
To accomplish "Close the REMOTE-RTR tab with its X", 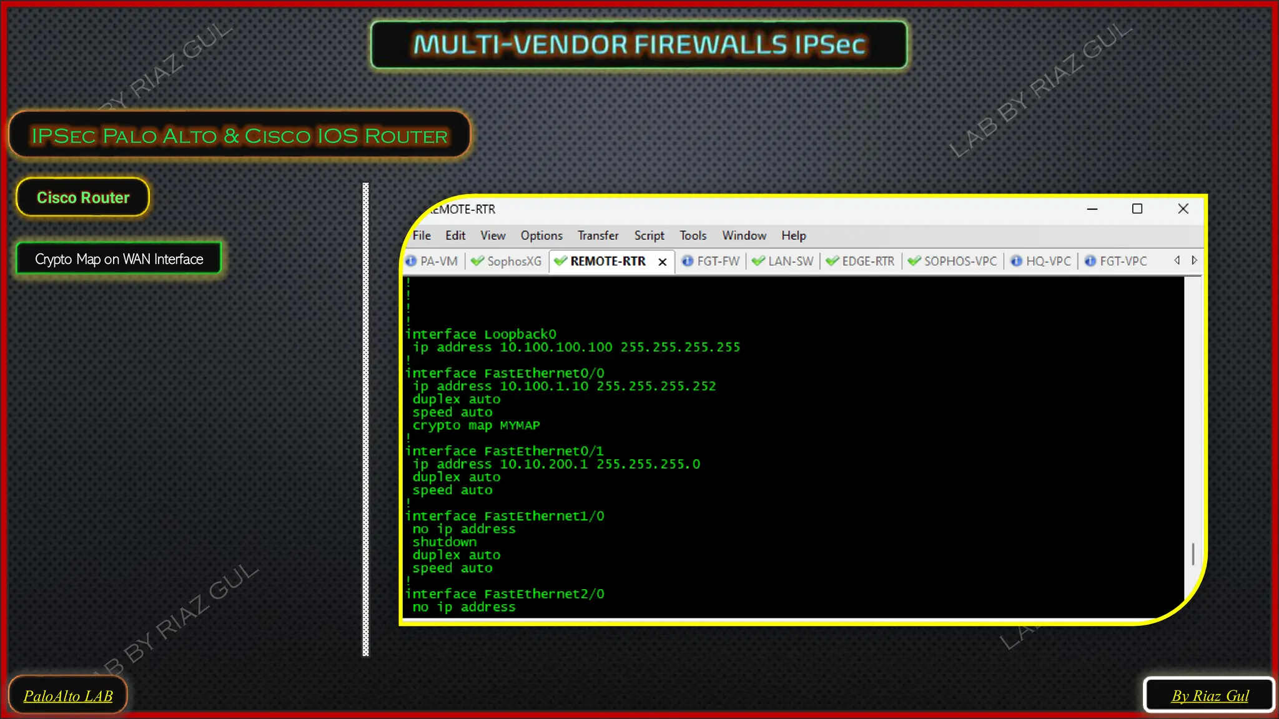I will pyautogui.click(x=663, y=262).
